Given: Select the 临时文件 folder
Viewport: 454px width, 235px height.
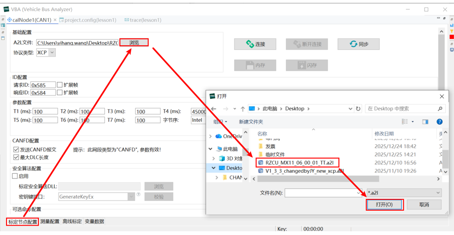Looking at the screenshot, I should [x=275, y=155].
